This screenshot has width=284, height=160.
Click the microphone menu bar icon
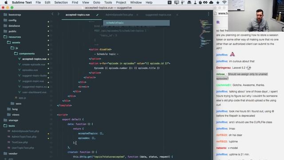(x=182, y=2)
